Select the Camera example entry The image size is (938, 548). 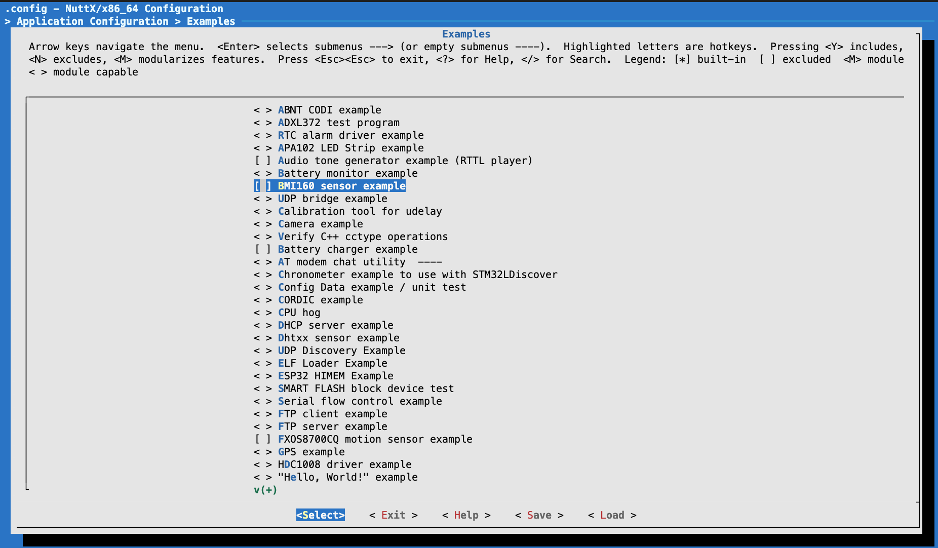320,224
